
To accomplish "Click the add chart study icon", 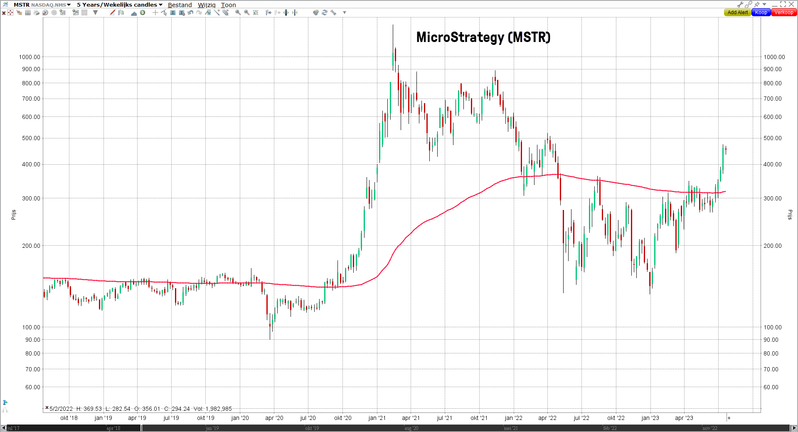I will (x=62, y=12).
